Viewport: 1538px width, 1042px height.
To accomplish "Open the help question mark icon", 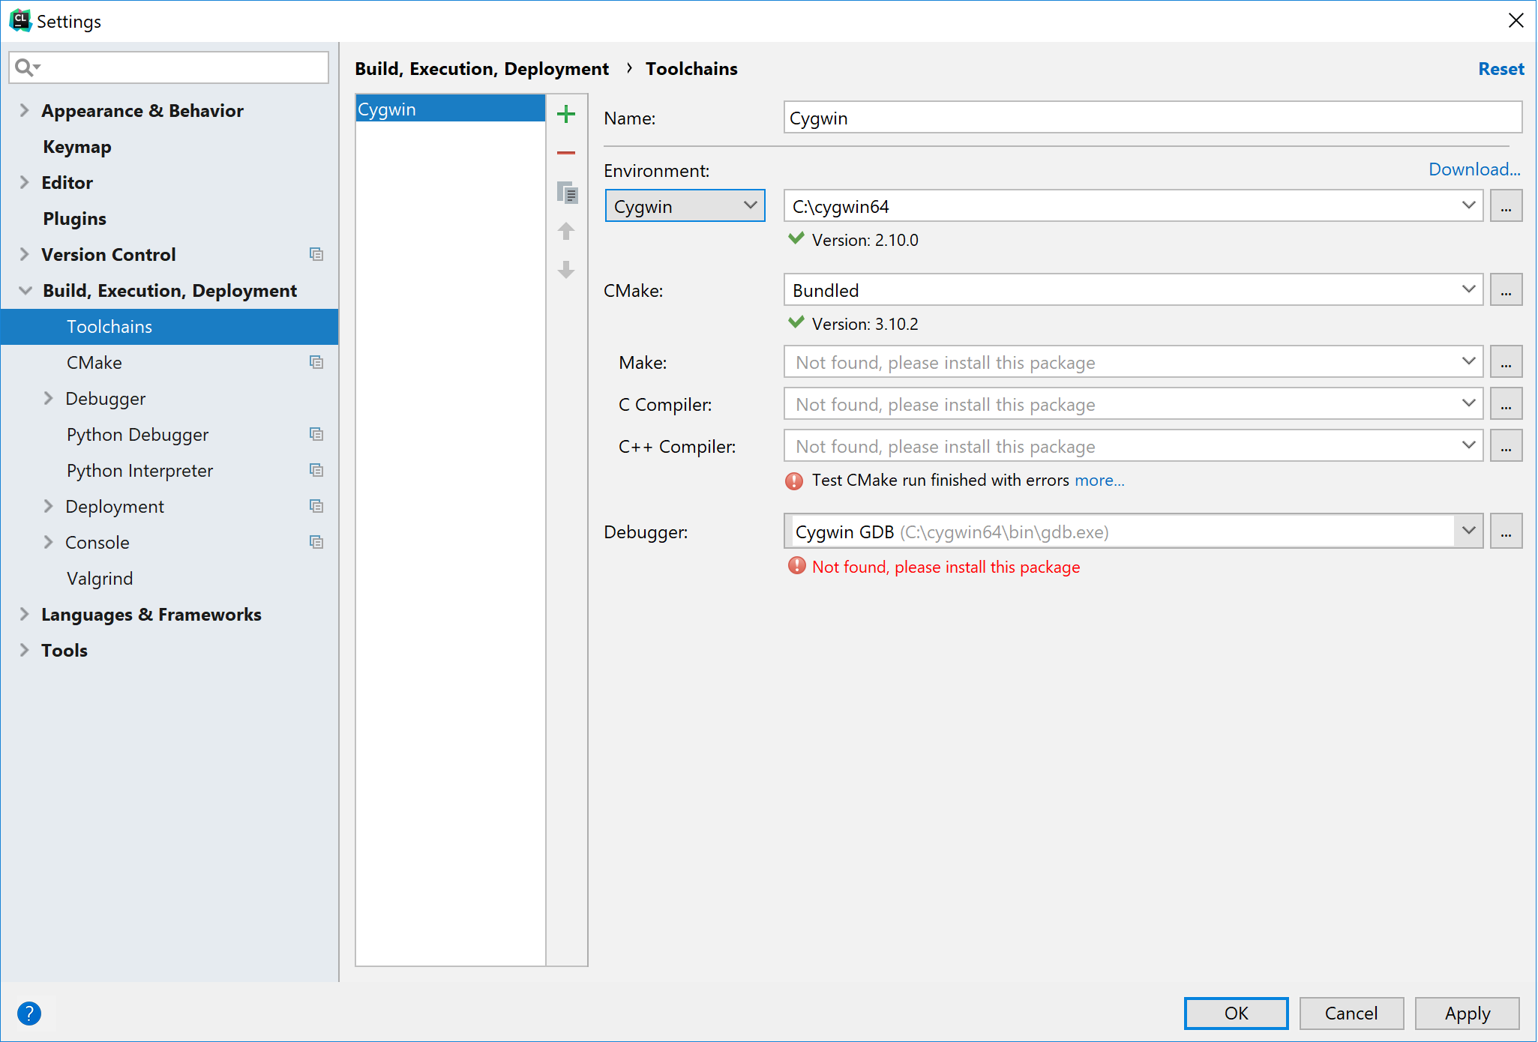I will (29, 1014).
